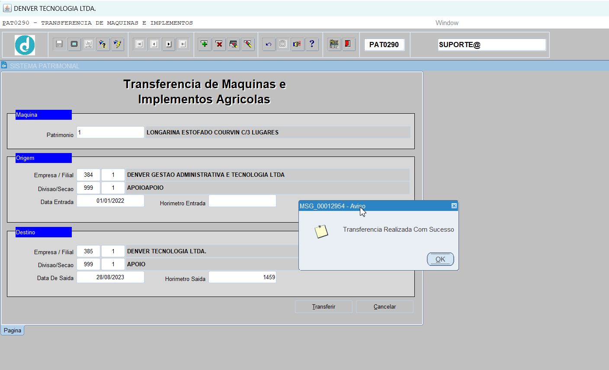Click the blue Undo arrow icon
Viewport: 609px width, 370px height.
coord(269,44)
